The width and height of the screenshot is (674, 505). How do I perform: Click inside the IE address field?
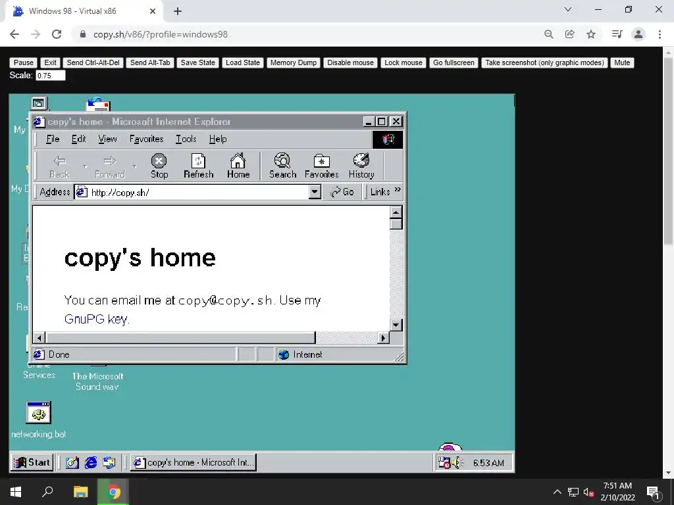(x=197, y=192)
